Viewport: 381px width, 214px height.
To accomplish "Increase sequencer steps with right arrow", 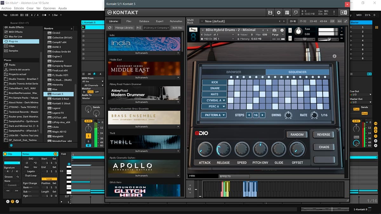I will pos(262,115).
